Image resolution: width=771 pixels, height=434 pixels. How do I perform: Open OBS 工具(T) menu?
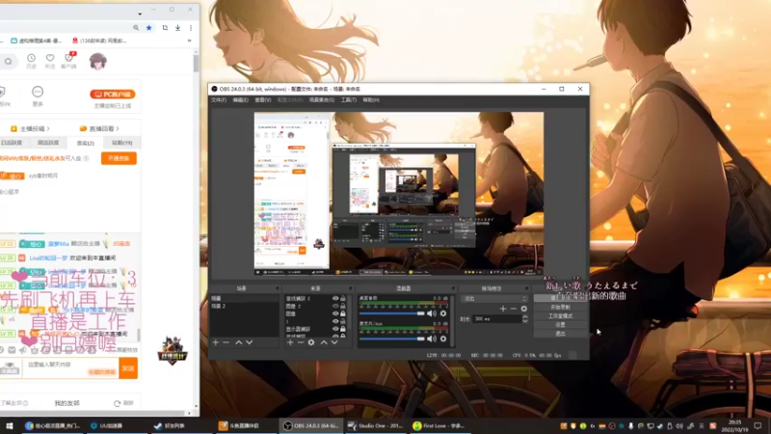tap(349, 100)
